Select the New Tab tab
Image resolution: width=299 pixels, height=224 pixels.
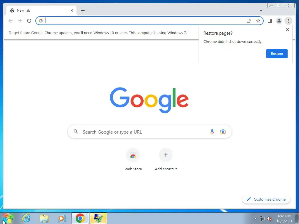(41, 10)
